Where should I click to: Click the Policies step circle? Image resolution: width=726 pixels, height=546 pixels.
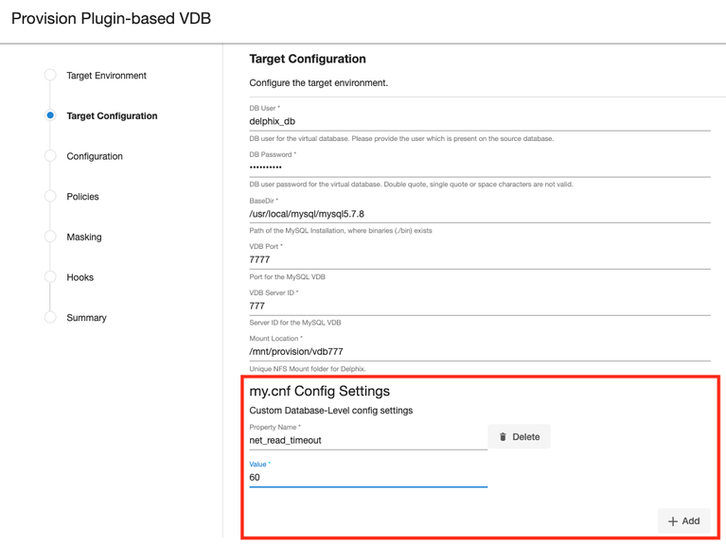50,196
